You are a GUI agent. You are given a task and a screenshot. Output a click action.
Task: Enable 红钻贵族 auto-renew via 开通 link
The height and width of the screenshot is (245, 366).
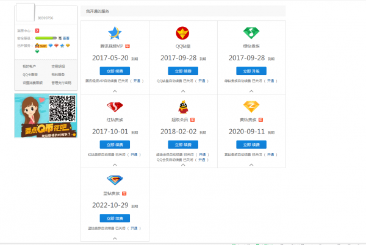pos(134,155)
